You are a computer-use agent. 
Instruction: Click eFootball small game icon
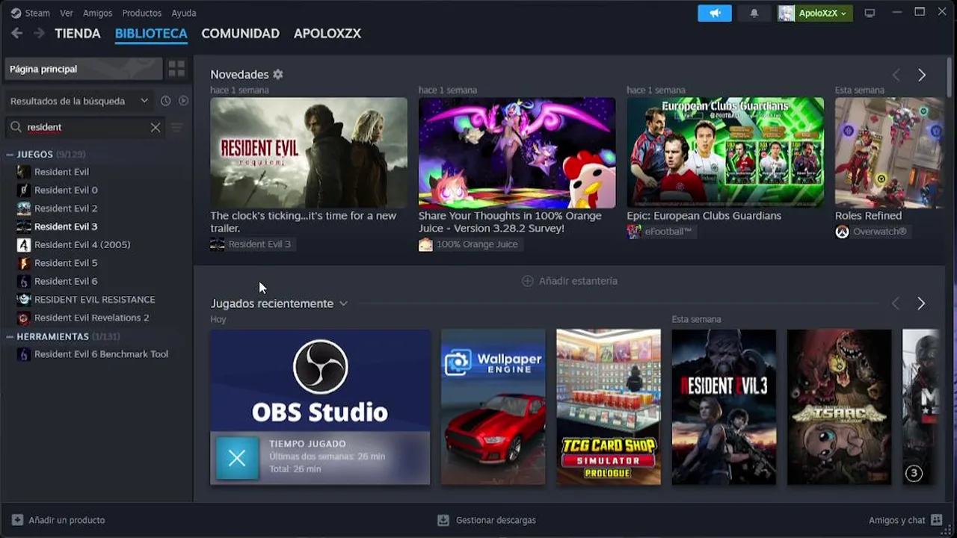pos(634,232)
